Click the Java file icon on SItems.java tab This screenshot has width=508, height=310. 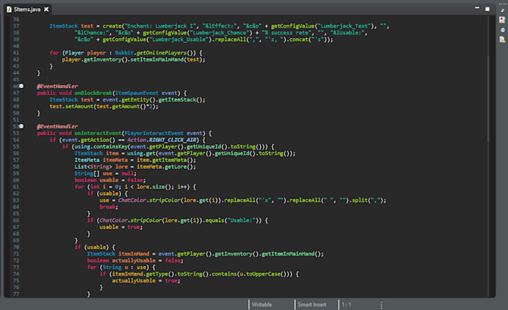(7, 9)
